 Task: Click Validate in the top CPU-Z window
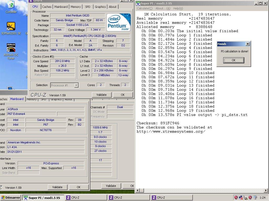(x=102, y=95)
